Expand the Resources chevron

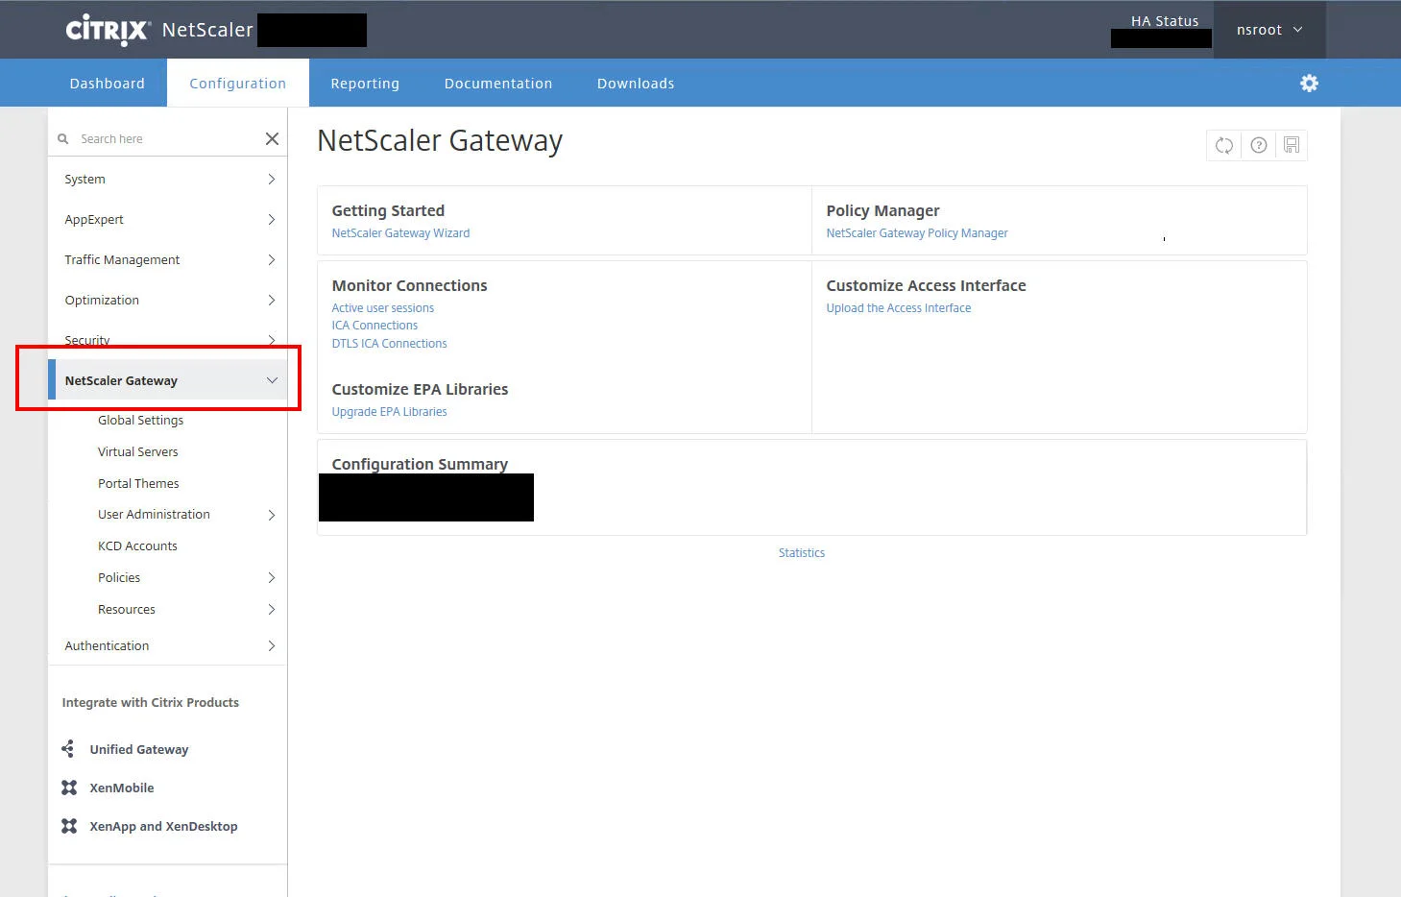pos(272,610)
